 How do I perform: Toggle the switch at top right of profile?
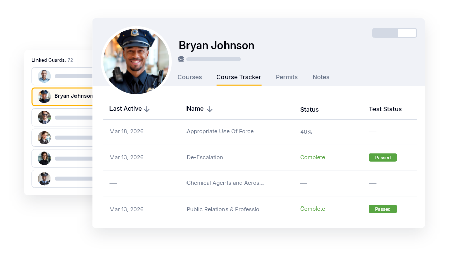[395, 33]
